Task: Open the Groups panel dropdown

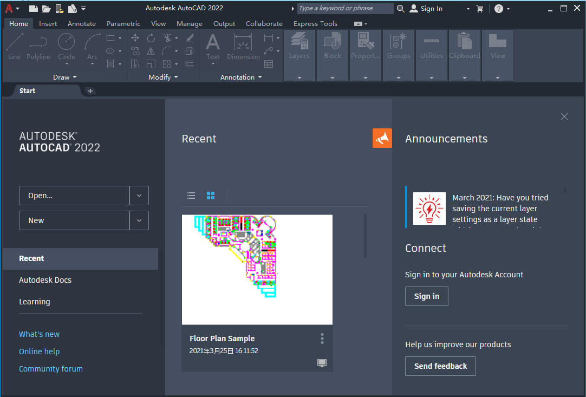Action: click(399, 77)
